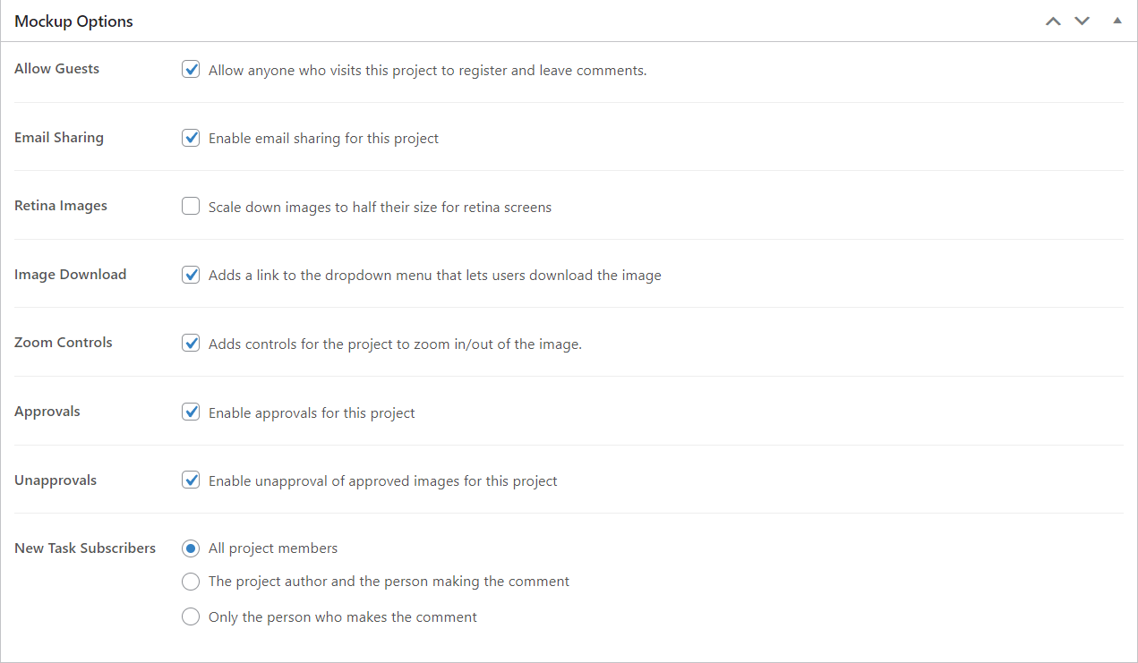Screen dimensions: 1138x663
Task: Disable the Approvals checkbox
Action: pos(191,412)
